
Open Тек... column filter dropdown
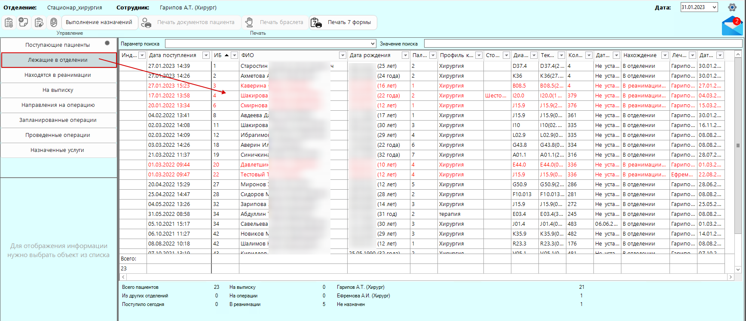click(561, 55)
